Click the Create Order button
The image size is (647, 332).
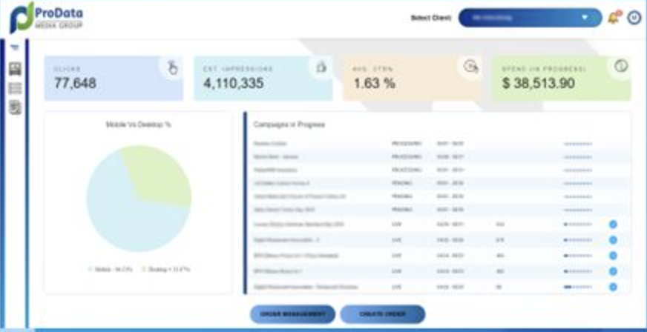pyautogui.click(x=382, y=314)
